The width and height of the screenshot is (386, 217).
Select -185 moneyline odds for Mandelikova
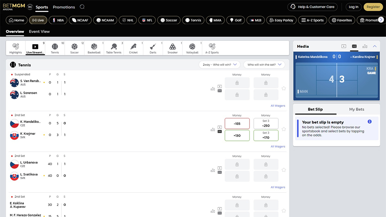(237, 124)
